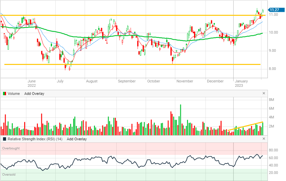
Task: Click the Overbought zone label
Action: point(11,148)
